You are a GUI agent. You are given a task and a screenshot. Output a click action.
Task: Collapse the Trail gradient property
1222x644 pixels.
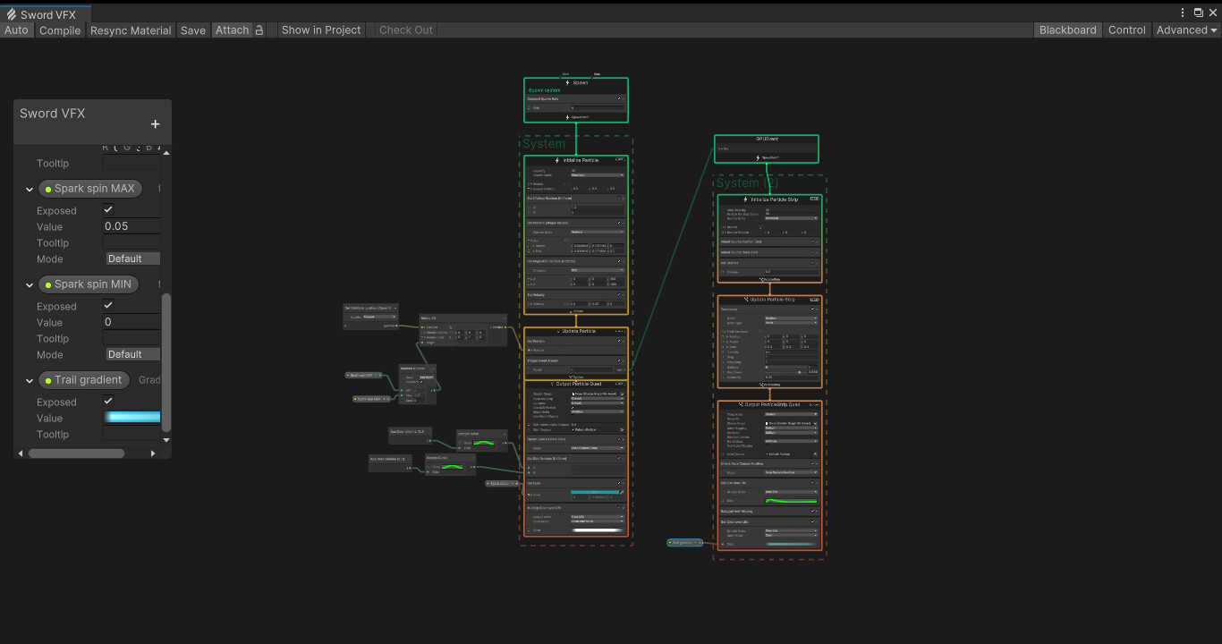click(30, 381)
